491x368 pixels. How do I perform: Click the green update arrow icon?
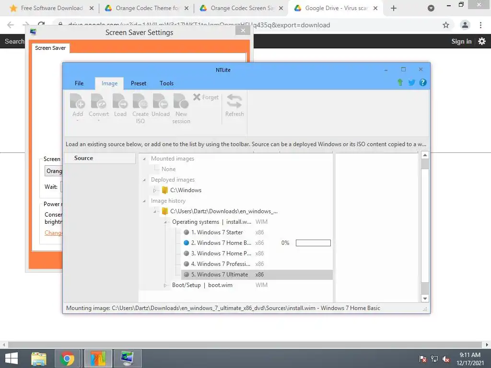(x=400, y=82)
